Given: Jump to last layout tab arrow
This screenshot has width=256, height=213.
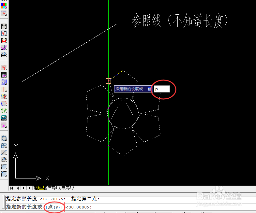Looking at the screenshot, I should click(x=30, y=188).
